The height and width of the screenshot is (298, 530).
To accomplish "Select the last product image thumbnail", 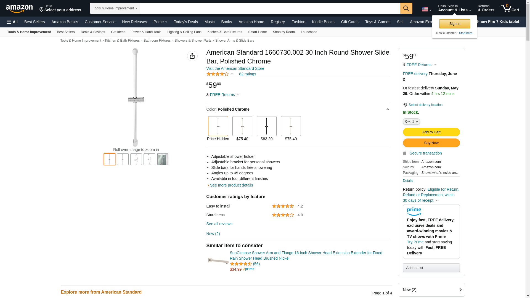I will click(162, 159).
